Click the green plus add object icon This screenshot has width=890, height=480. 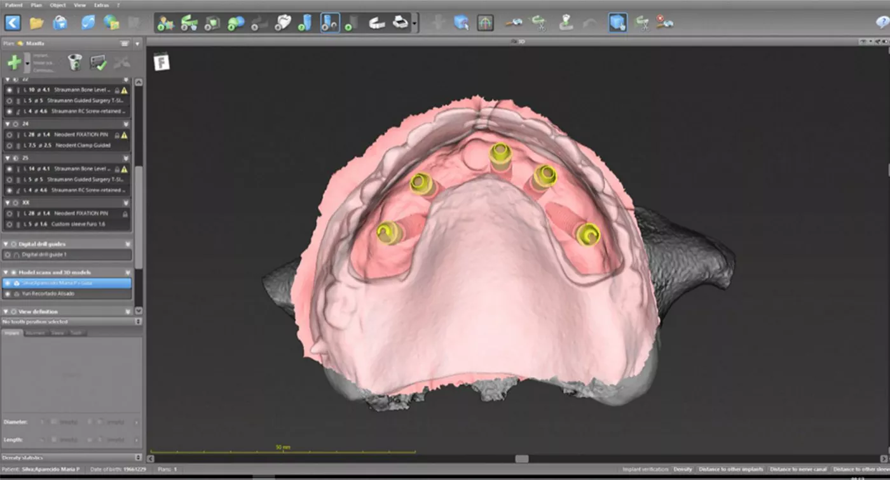point(14,62)
